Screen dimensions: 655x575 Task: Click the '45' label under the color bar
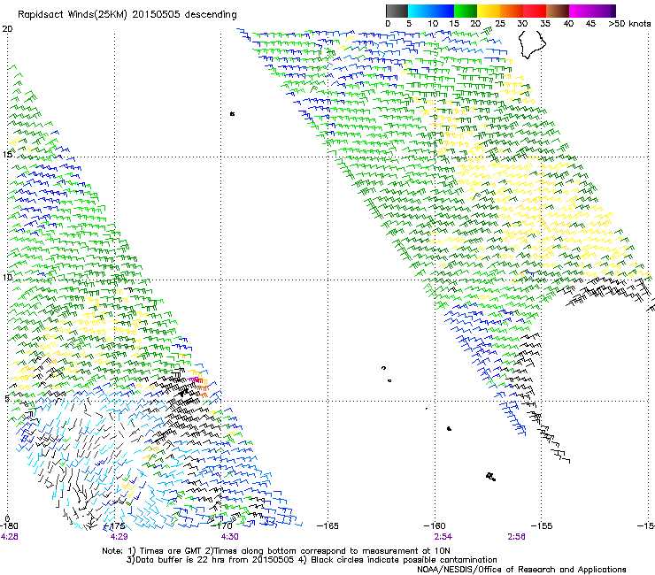pyautogui.click(x=590, y=24)
